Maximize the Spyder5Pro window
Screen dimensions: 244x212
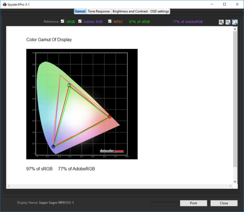pos(224,4)
